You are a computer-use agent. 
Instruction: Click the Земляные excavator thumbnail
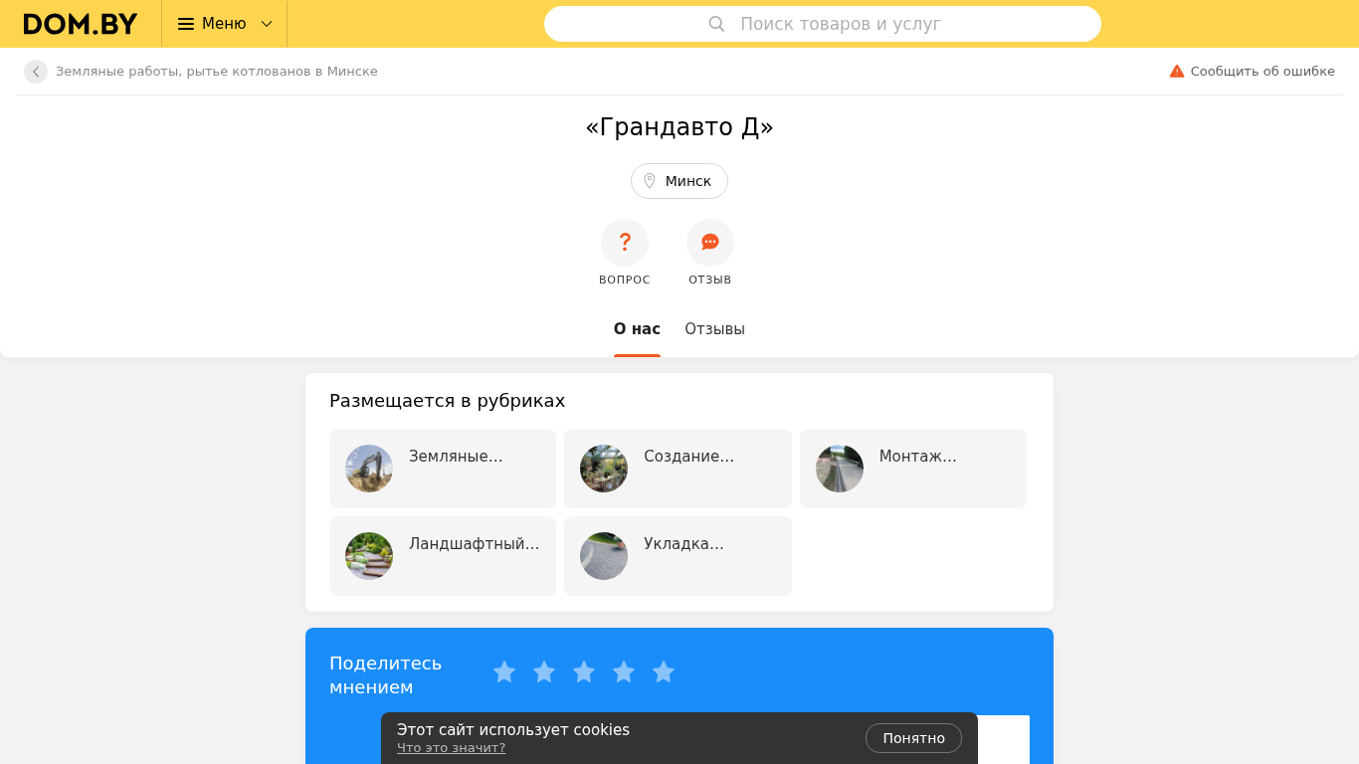[x=369, y=469]
